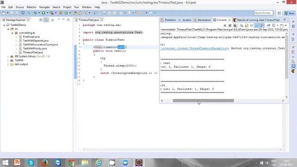This screenshot has height=167, width=297.
Task: Open Firefox from the taskbar
Action: 45,163
